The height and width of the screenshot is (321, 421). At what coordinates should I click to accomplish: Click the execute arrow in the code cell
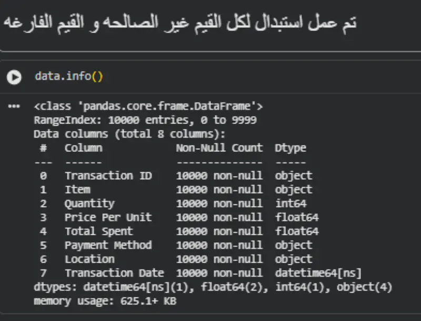point(14,77)
